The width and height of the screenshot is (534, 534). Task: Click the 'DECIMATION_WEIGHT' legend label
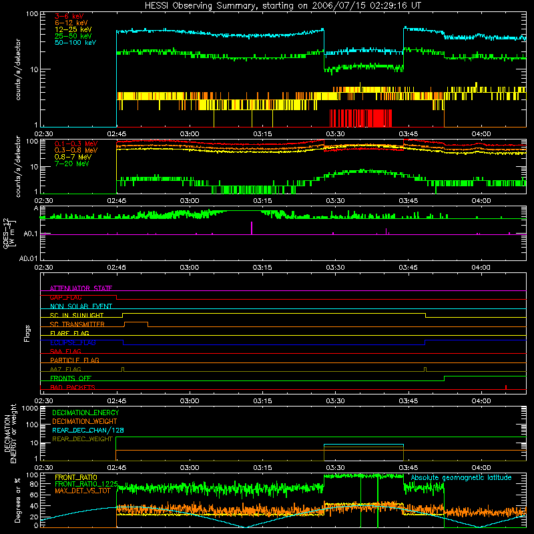tap(85, 421)
